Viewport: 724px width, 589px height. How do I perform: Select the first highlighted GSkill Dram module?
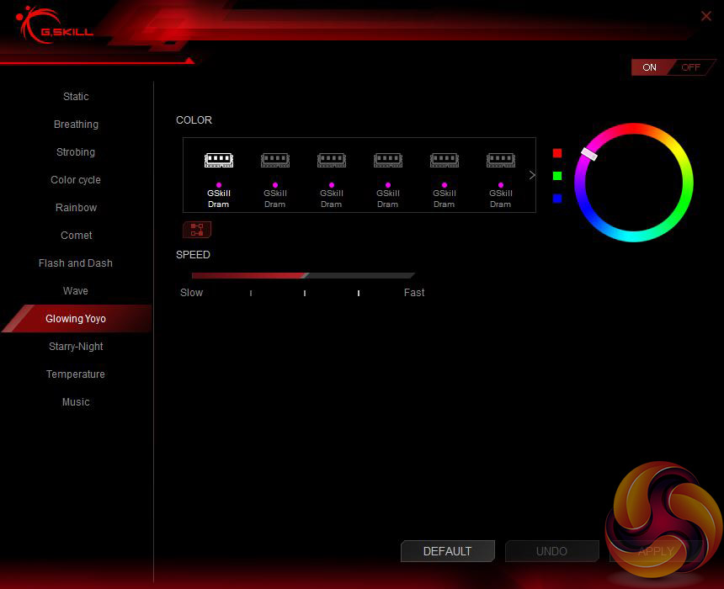(x=219, y=179)
